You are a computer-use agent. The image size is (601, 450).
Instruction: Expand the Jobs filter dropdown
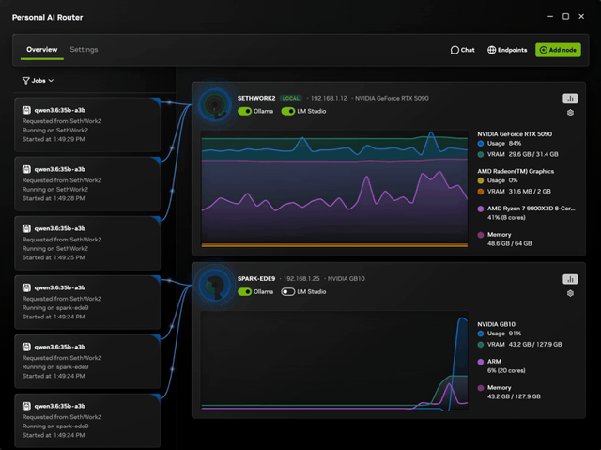(38, 81)
